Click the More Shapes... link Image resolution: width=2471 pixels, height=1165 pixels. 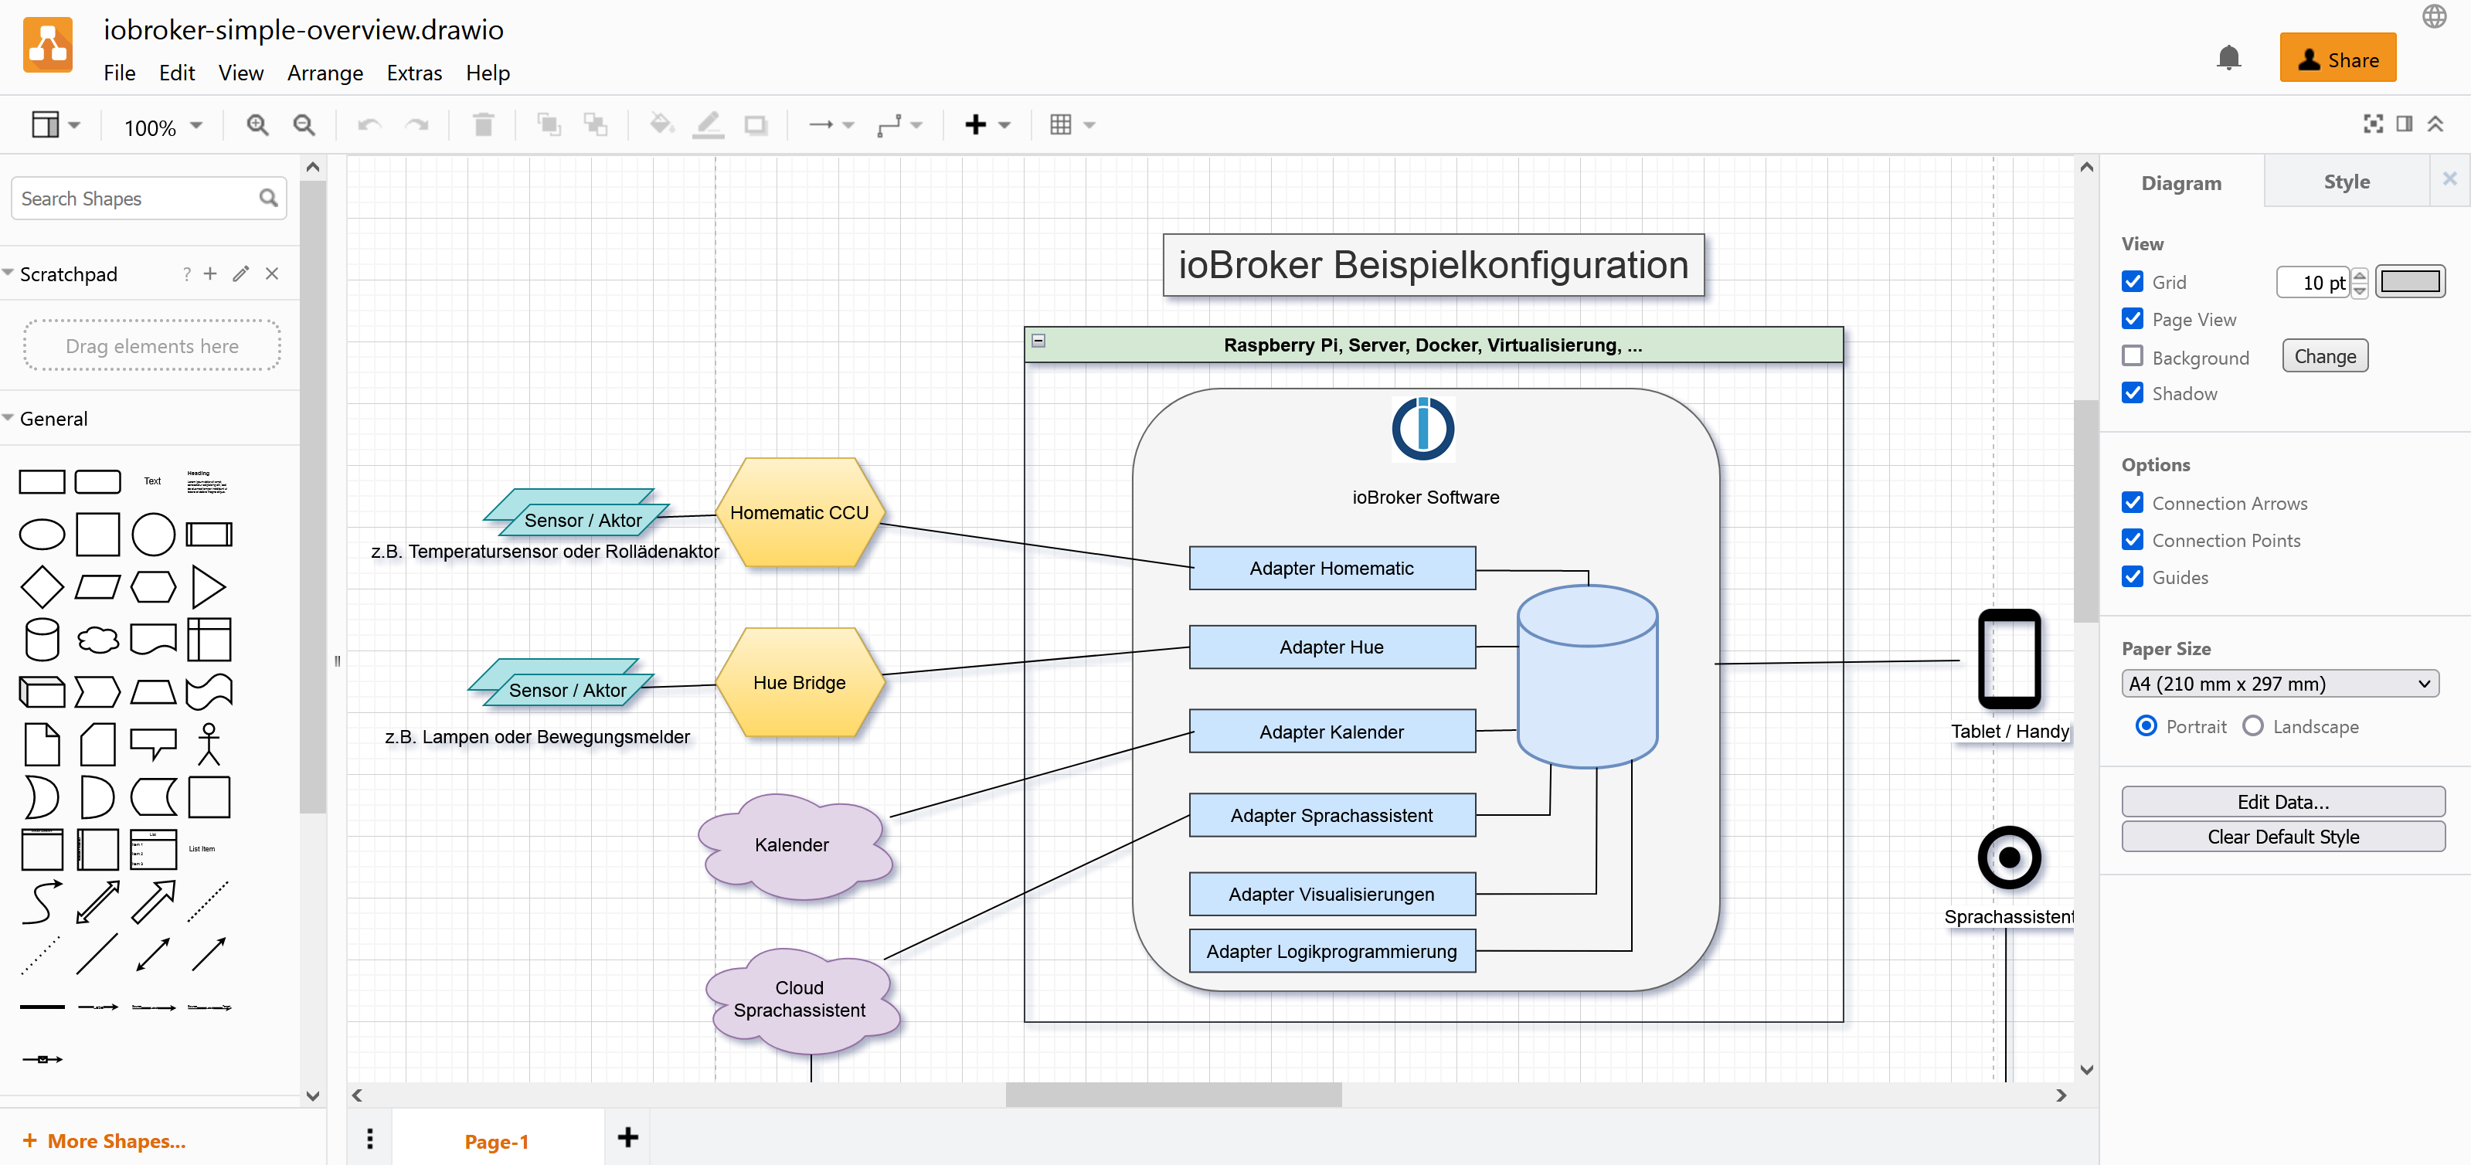(x=104, y=1140)
